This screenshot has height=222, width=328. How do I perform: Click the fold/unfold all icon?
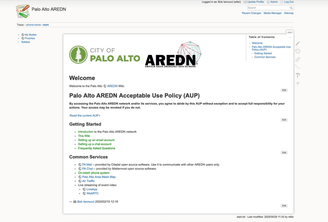pos(298,67)
